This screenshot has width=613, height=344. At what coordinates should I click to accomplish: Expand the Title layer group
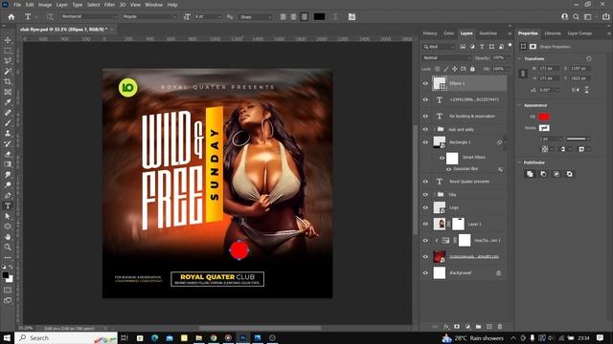point(434,194)
